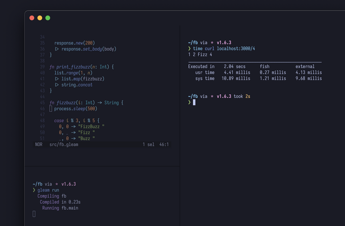This screenshot has width=345, height=226.
Task: Click line number 45 in the gutter
Action: [x=42, y=103]
